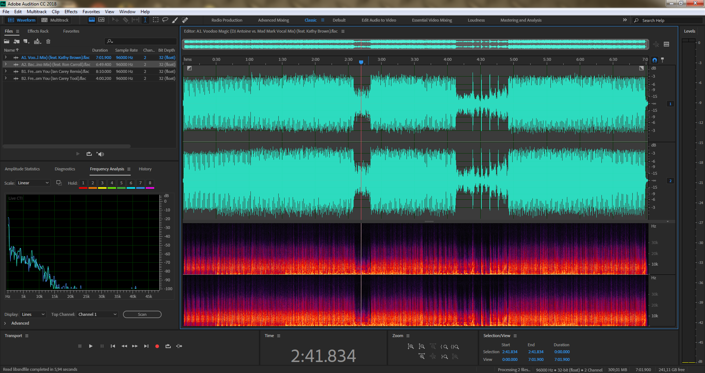Select the Spot Healing Brush tool
This screenshot has height=373, width=705.
(x=185, y=20)
